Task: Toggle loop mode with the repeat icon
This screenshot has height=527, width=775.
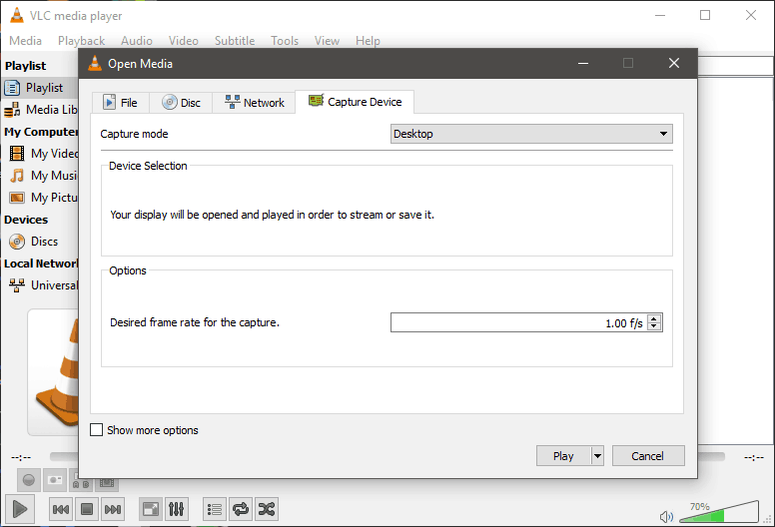Action: click(x=241, y=509)
